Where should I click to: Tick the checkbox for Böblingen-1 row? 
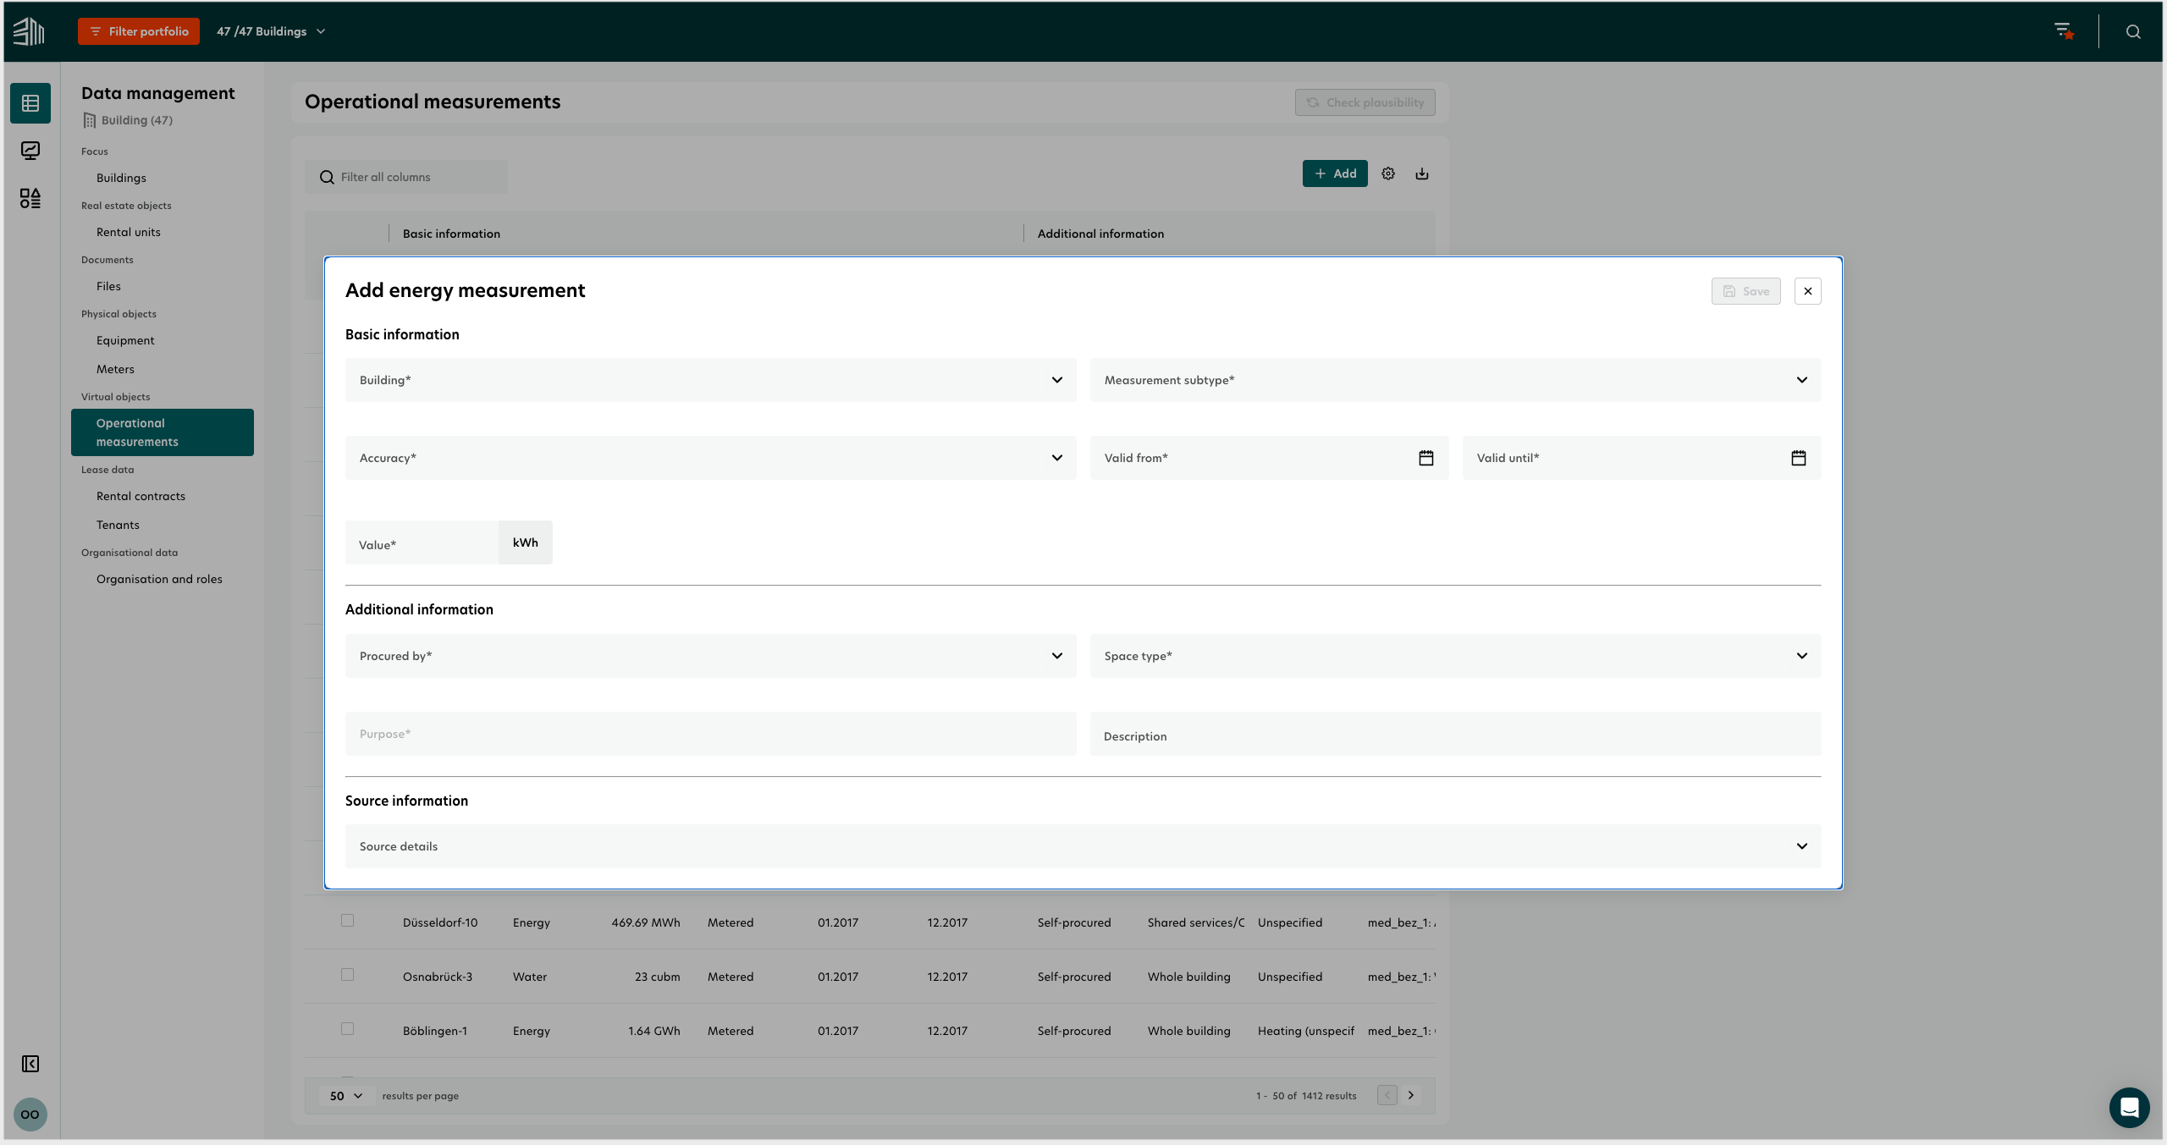click(x=347, y=1029)
